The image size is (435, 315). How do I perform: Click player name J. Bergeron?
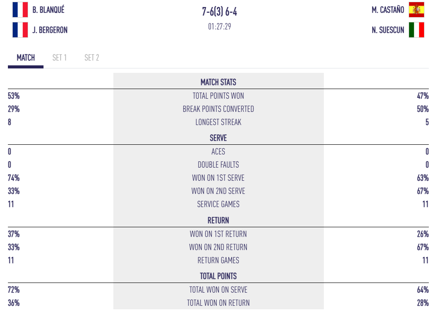50,30
